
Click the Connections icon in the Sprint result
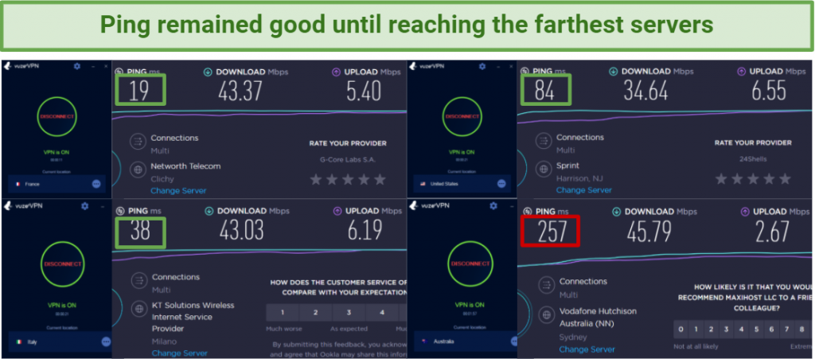click(543, 141)
